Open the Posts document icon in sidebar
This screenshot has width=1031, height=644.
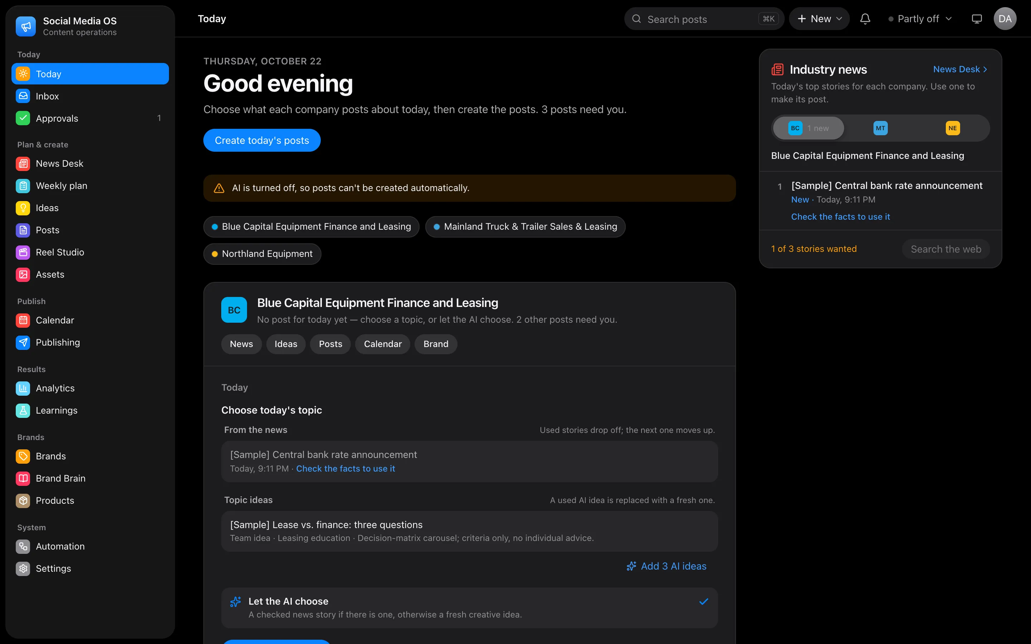(x=23, y=230)
